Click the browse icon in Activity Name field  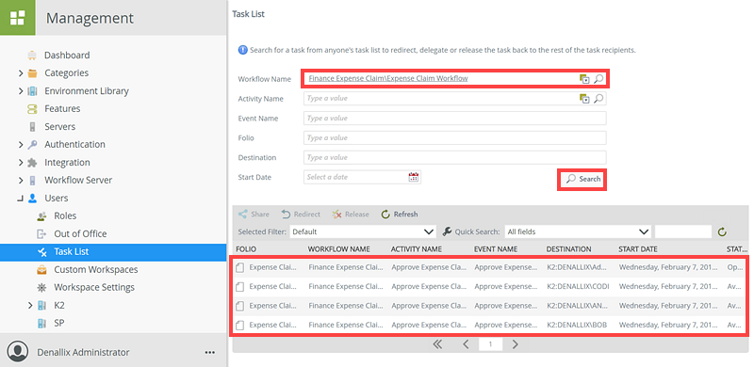coord(584,99)
